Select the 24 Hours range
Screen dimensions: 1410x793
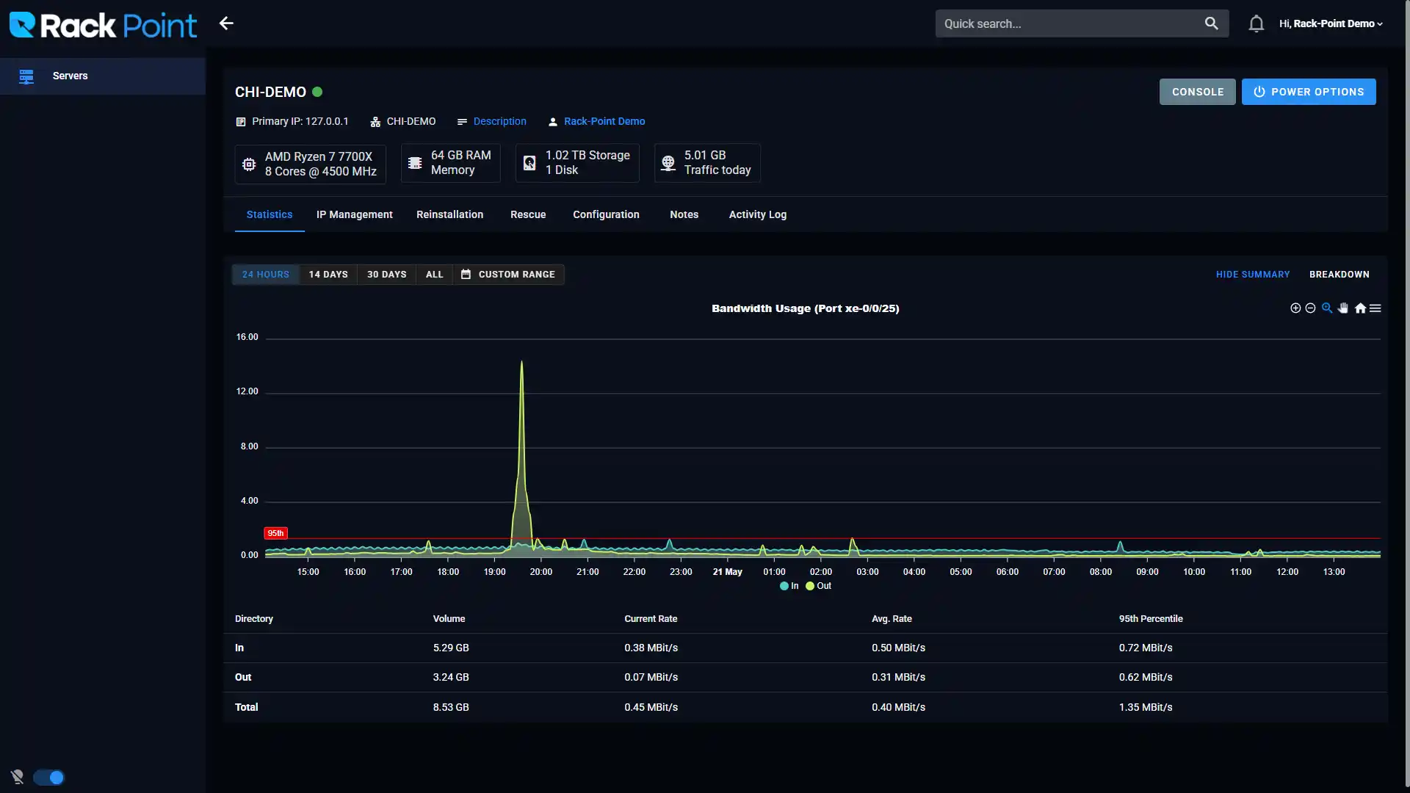pyautogui.click(x=266, y=275)
